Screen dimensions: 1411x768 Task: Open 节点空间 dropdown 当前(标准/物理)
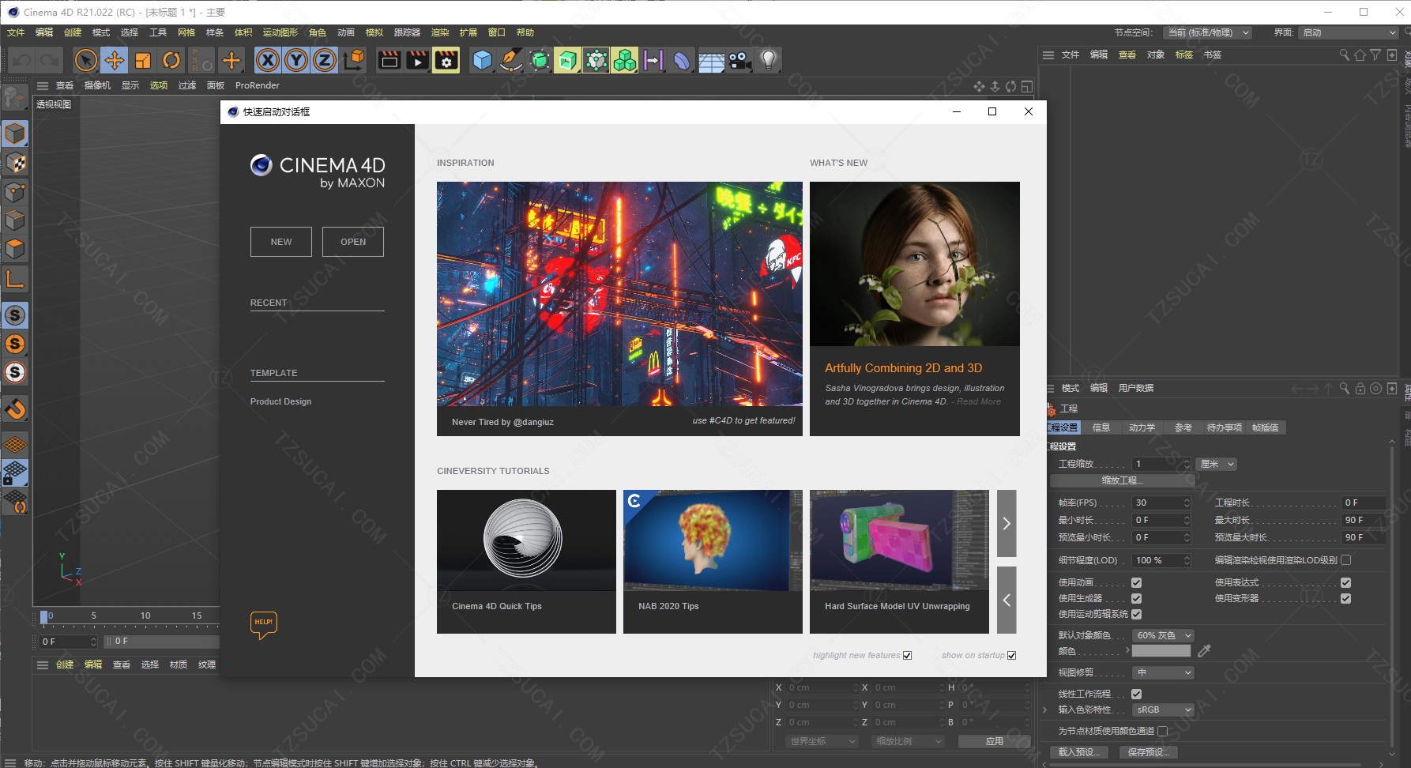click(1206, 32)
